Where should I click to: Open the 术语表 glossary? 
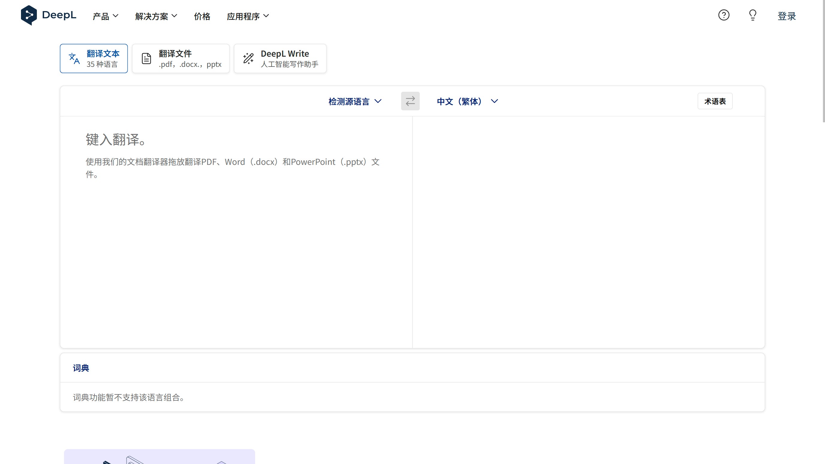coord(715,101)
